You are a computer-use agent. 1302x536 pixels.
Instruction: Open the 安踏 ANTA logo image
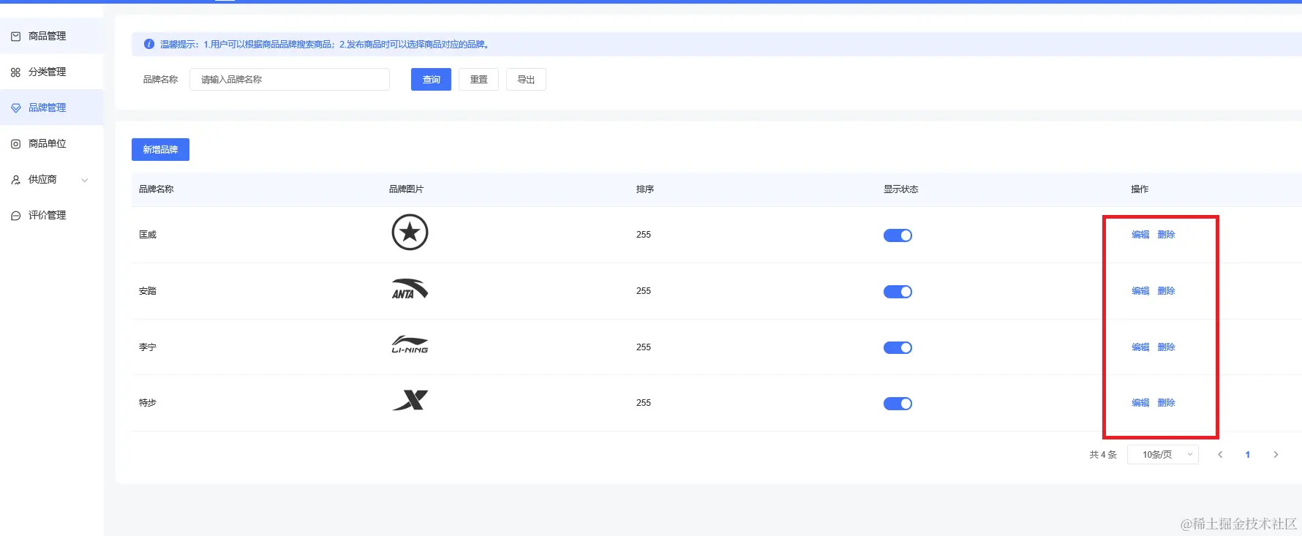pyautogui.click(x=410, y=289)
